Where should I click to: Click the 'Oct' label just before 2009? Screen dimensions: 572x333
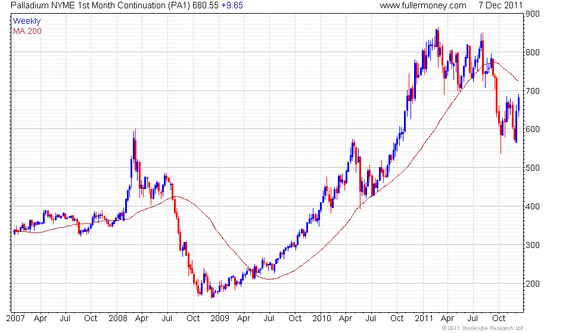[193, 319]
